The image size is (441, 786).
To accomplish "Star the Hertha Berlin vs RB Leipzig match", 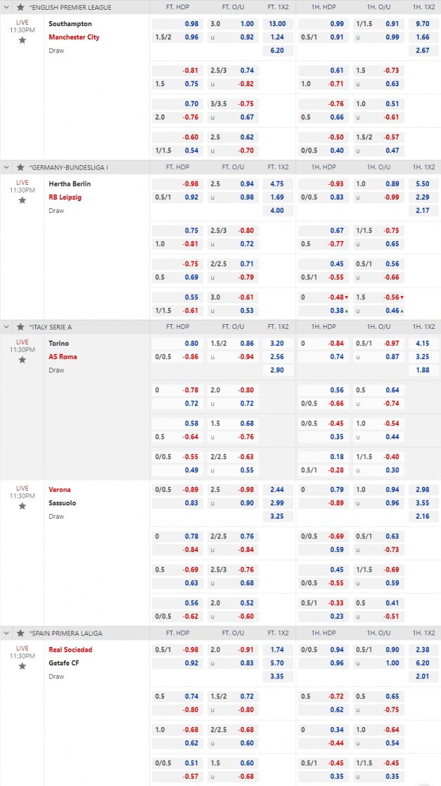I will [x=22, y=200].
